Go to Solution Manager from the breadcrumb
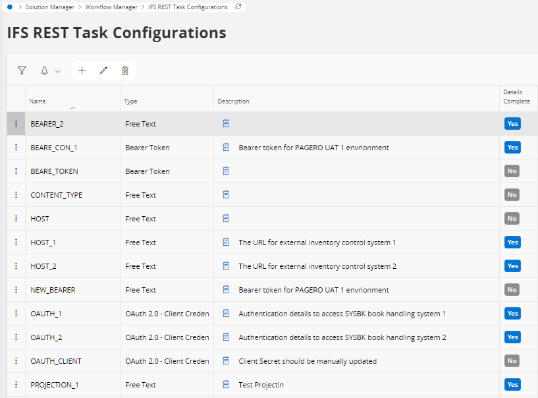The width and height of the screenshot is (538, 398). tap(50, 7)
